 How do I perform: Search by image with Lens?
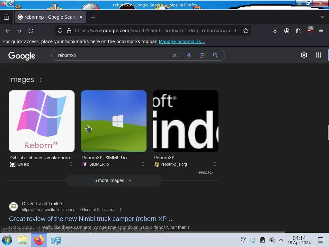point(202,55)
